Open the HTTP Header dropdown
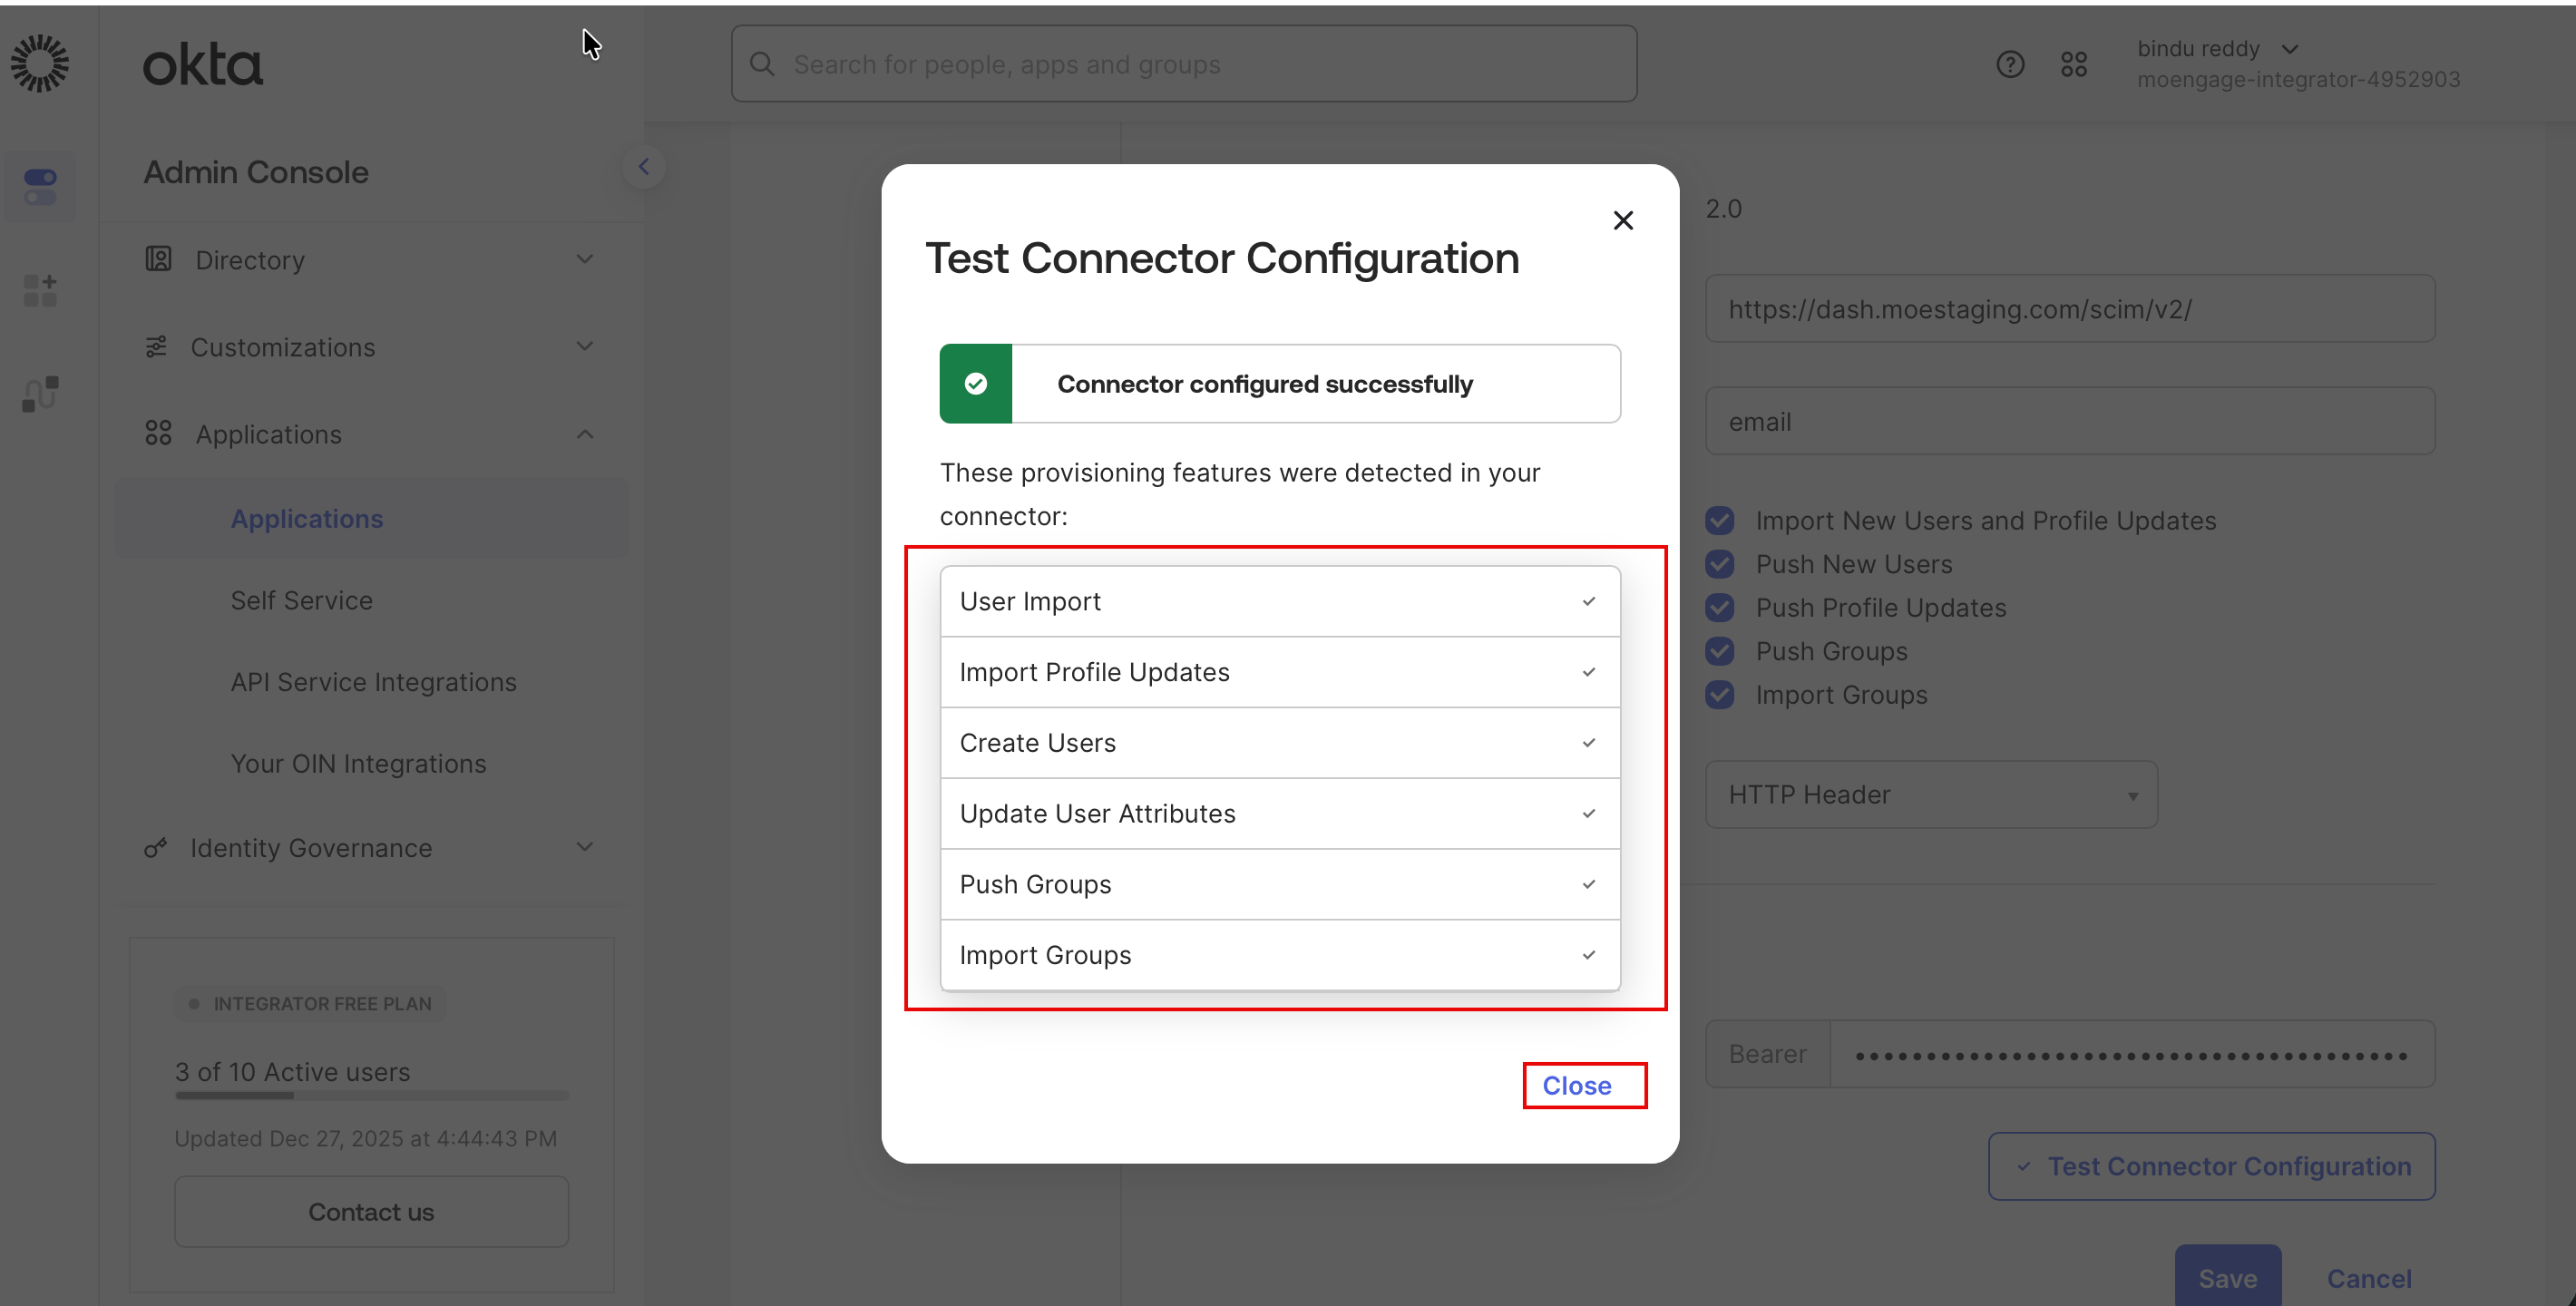This screenshot has height=1306, width=2576. click(1930, 795)
